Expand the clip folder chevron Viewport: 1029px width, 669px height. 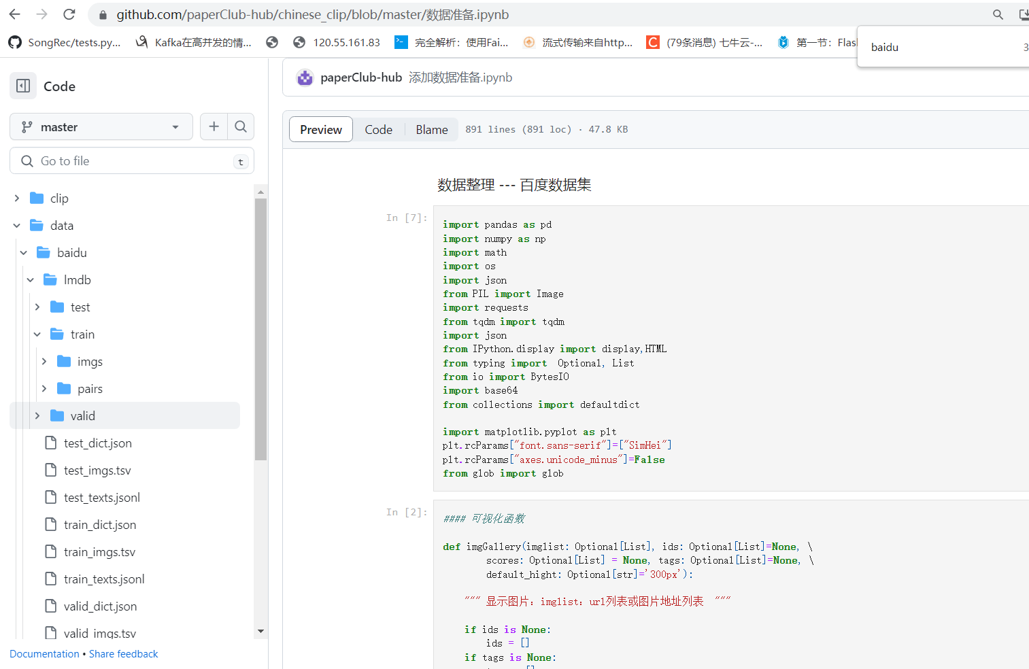(x=16, y=198)
